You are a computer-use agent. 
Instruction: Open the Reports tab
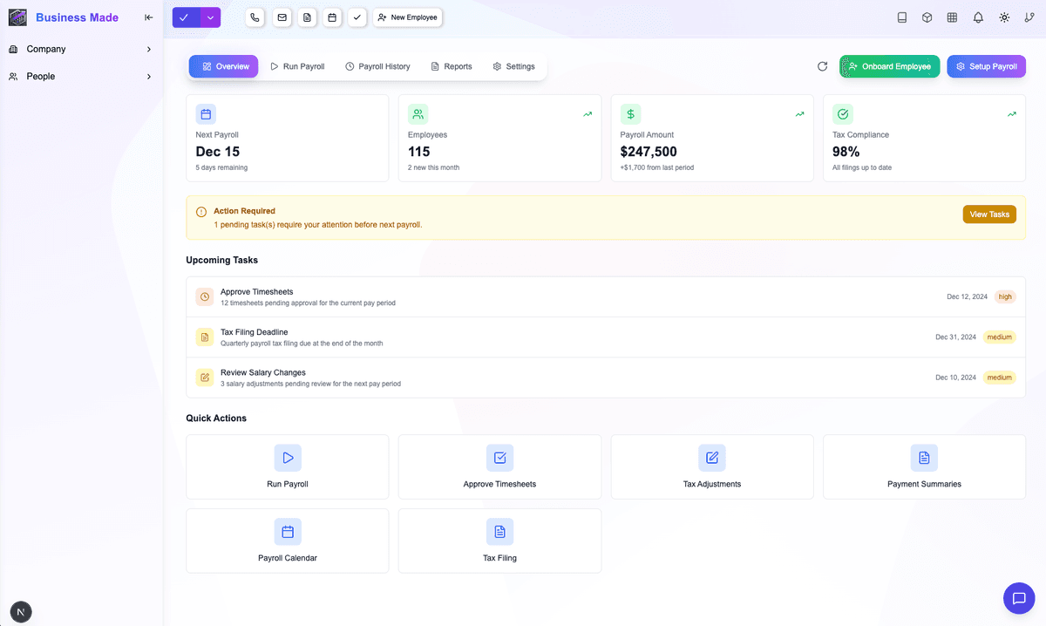tap(452, 66)
